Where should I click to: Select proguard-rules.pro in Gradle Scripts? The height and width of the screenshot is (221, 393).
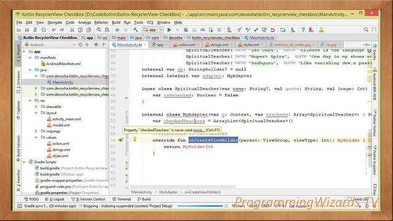[x=71, y=187]
